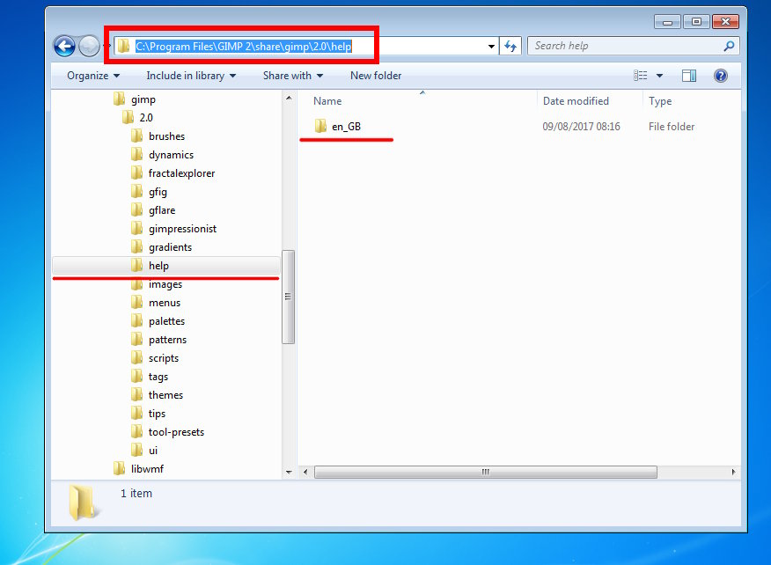771x565 pixels.
Task: Click the date 09/08/2017 08:16 cell
Action: 581,127
